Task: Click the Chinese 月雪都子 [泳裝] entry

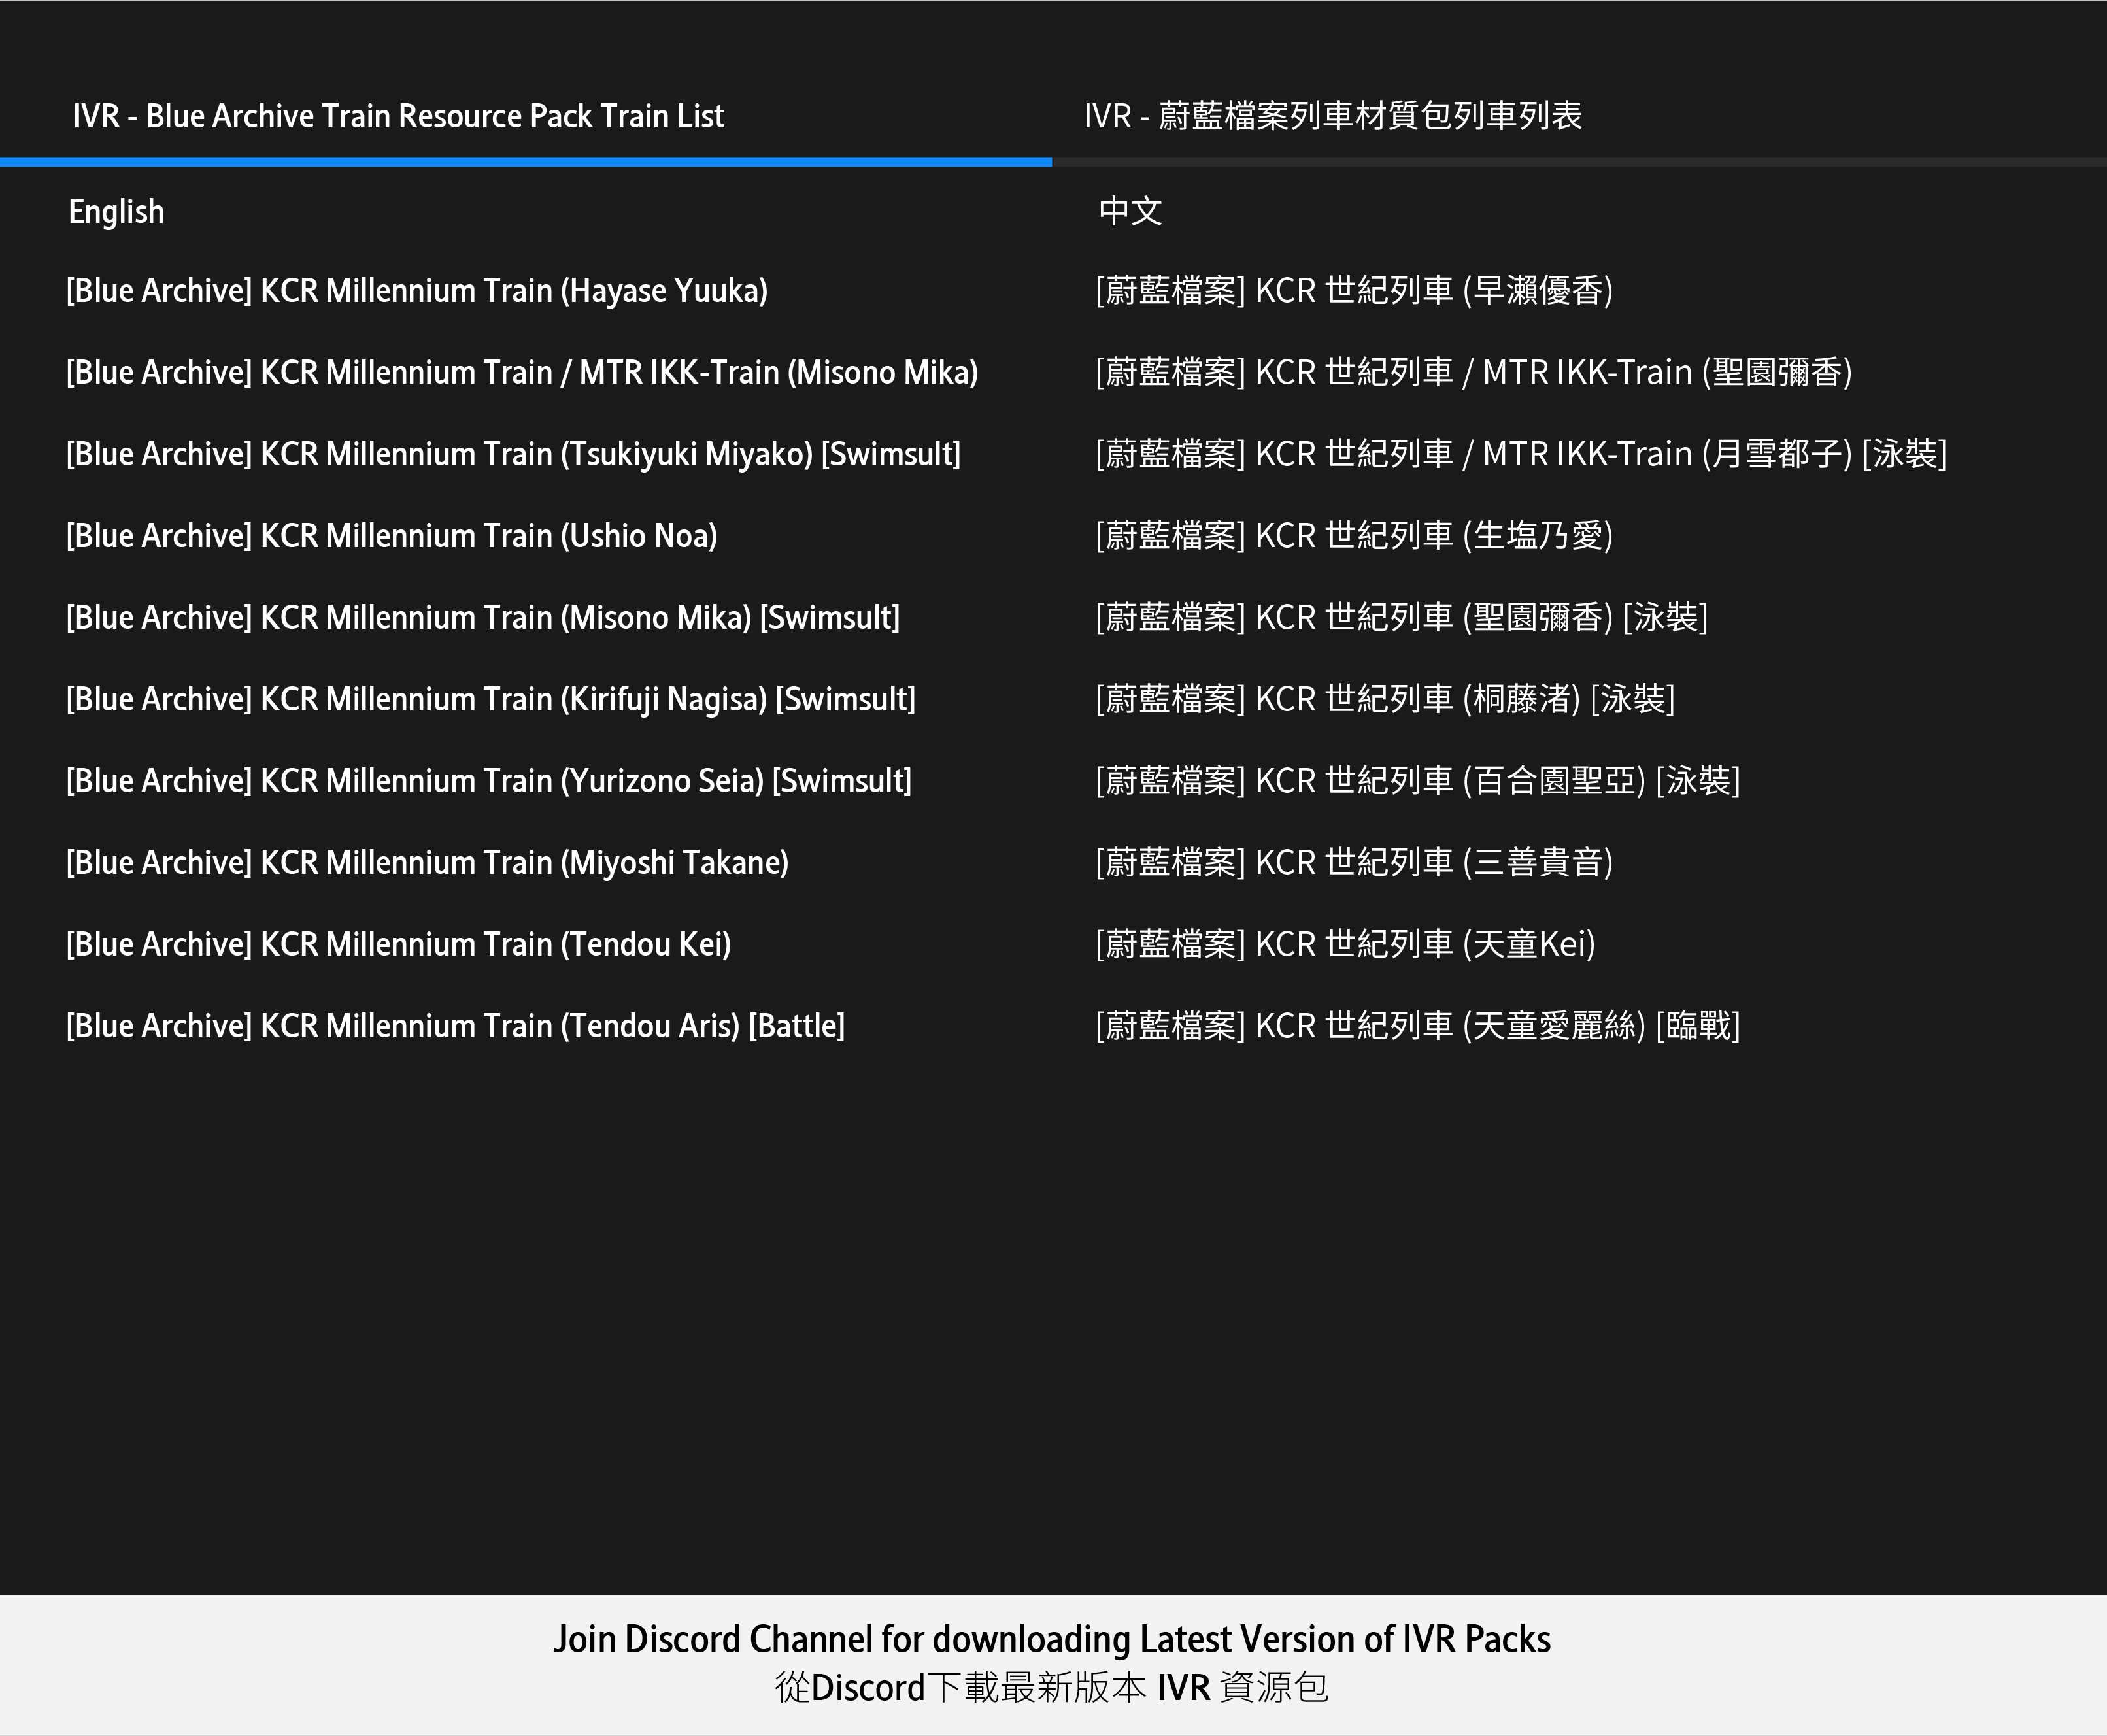Action: (x=1521, y=455)
